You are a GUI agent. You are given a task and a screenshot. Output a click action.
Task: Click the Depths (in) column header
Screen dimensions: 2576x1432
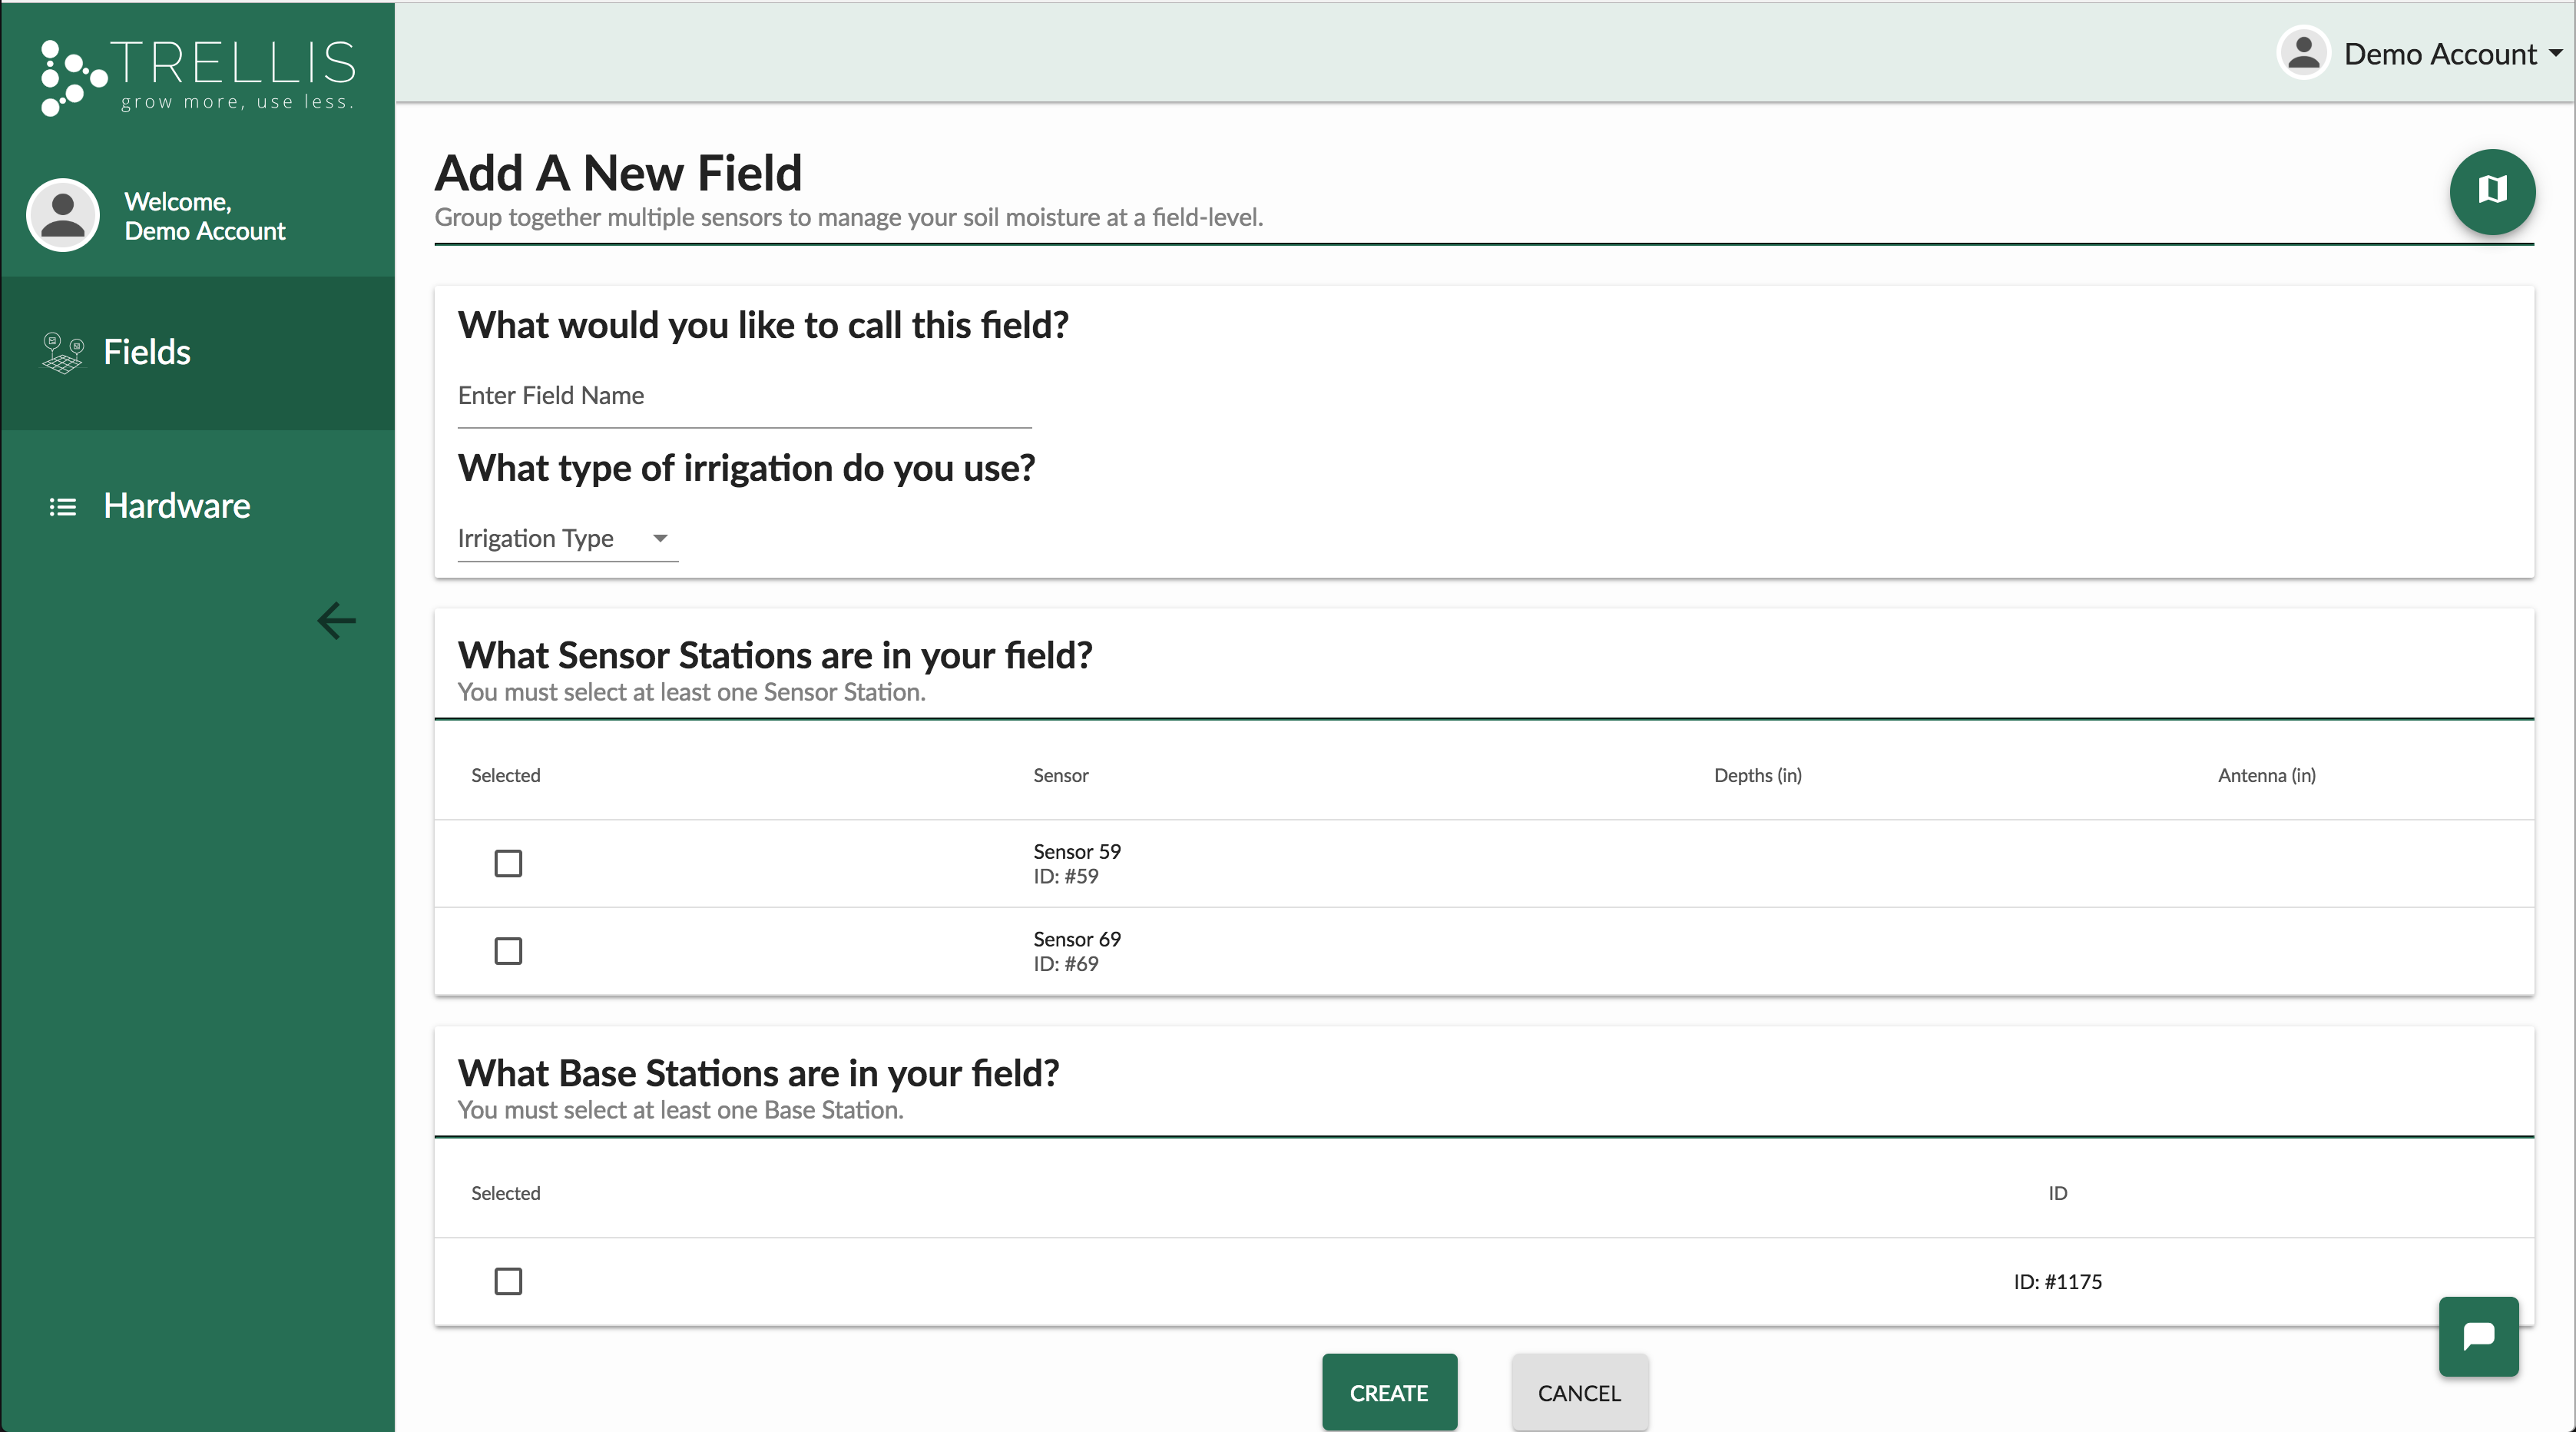click(x=1757, y=776)
